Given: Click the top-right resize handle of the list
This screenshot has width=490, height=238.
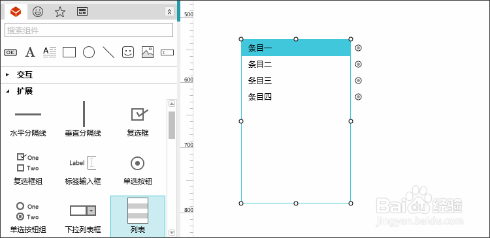Looking at the screenshot, I should 351,39.
